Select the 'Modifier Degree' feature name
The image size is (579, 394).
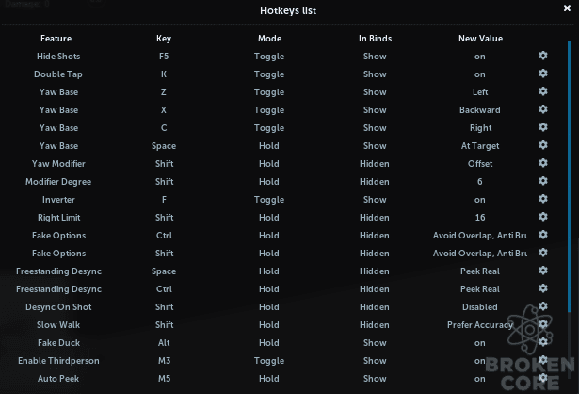(x=58, y=182)
